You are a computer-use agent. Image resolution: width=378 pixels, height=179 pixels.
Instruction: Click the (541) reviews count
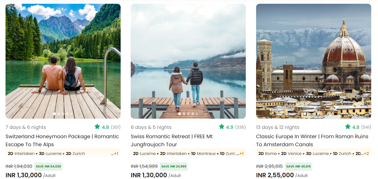tap(366, 127)
